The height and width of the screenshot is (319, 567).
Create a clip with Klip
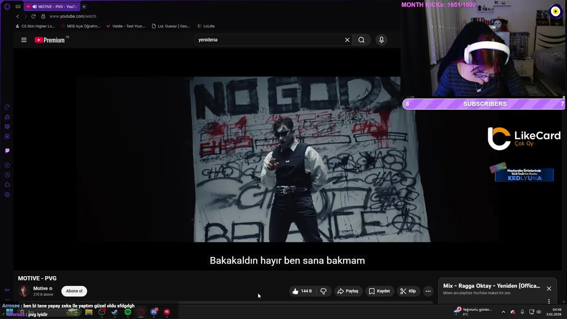(x=408, y=291)
